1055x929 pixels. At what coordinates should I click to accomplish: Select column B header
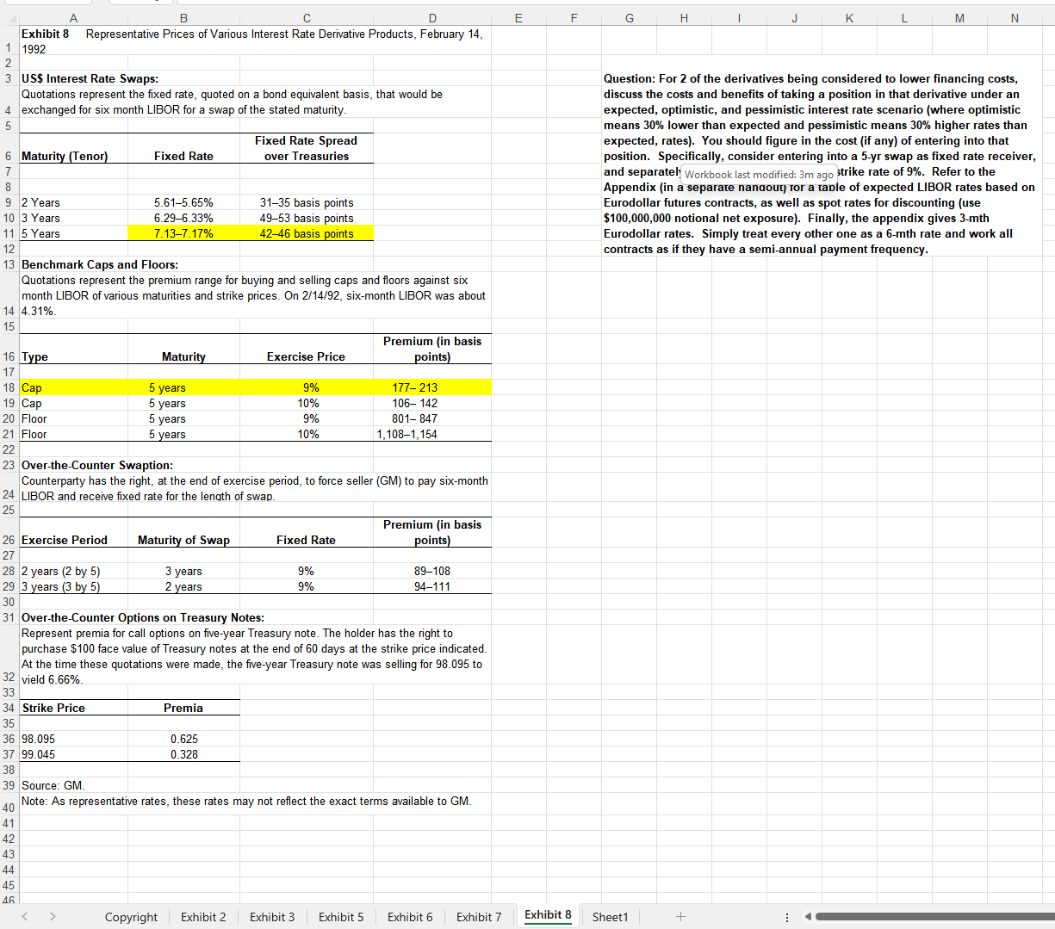(x=183, y=18)
